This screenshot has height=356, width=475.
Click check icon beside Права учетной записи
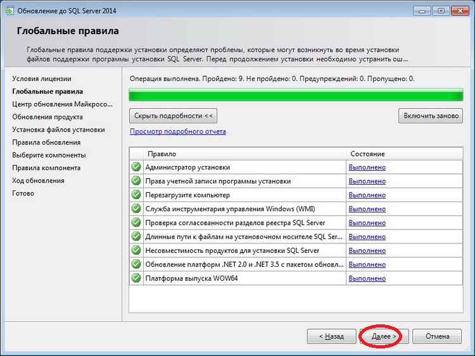click(x=136, y=181)
